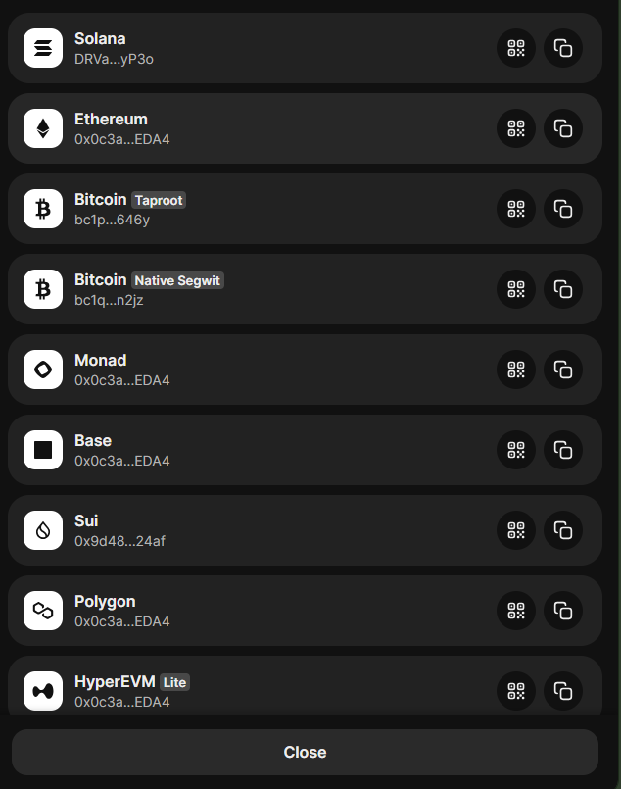The width and height of the screenshot is (621, 789).
Task: Copy the Monad wallet address
Action: [x=563, y=370]
